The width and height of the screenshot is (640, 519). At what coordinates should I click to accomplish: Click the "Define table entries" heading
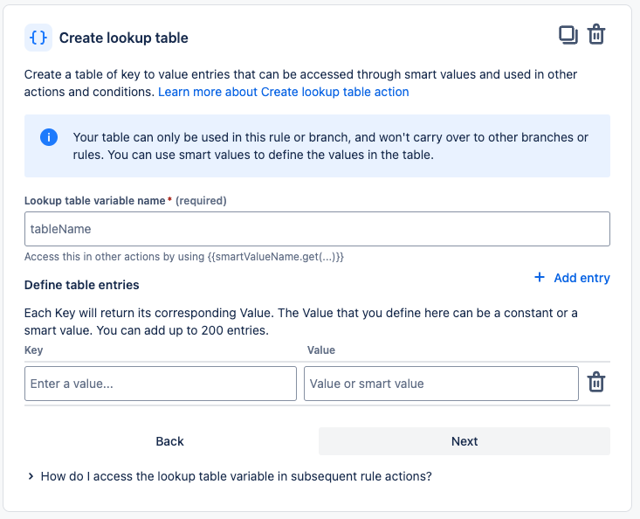click(x=82, y=285)
